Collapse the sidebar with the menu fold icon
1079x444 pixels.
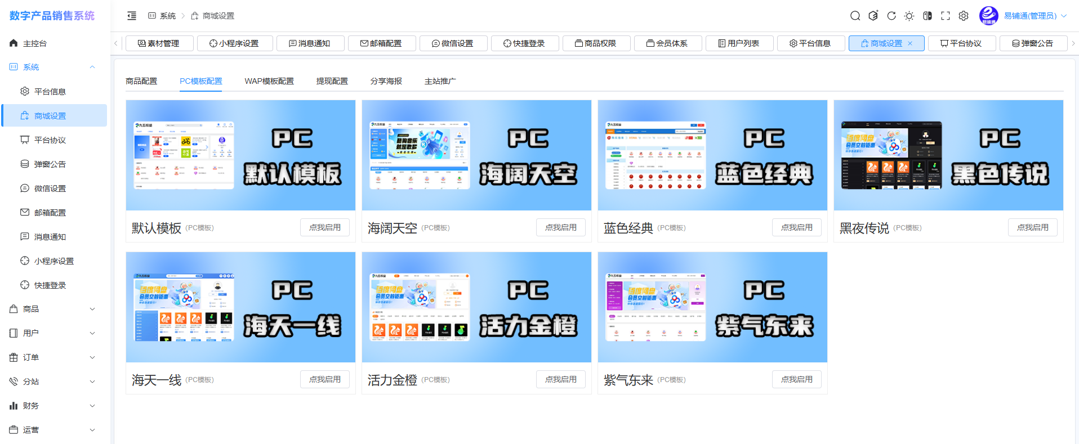click(x=132, y=16)
